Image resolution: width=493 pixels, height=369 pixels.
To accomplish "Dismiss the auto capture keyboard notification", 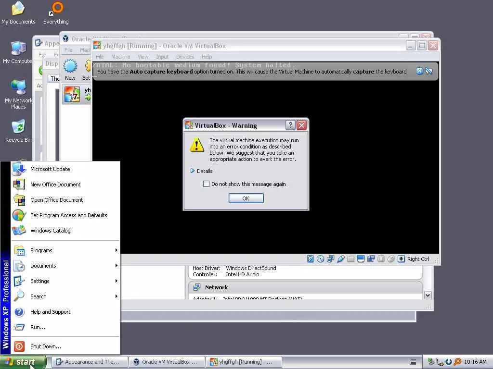I will (419, 71).
